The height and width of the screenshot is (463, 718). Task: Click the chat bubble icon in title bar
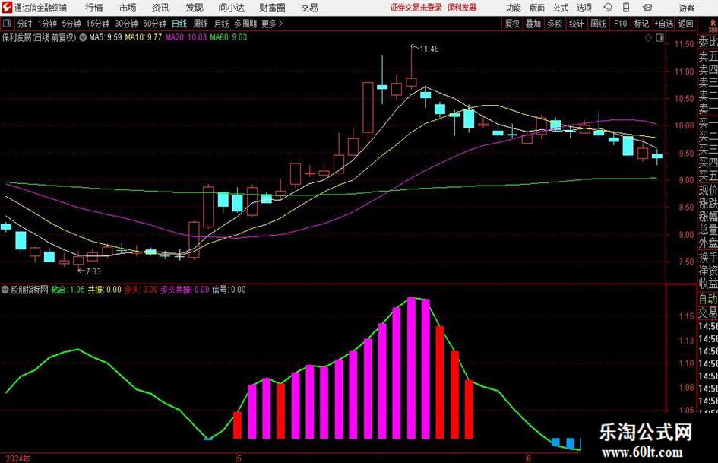pyautogui.click(x=608, y=8)
